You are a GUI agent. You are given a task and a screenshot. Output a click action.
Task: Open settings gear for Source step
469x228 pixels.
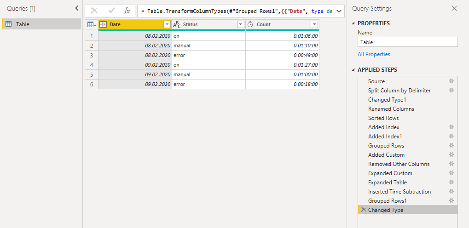[452, 81]
